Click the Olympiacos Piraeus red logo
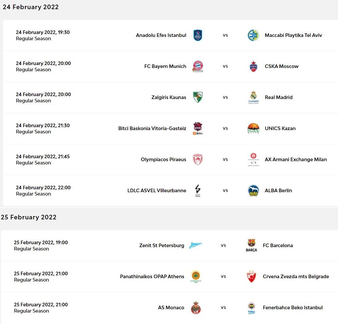 click(198, 160)
